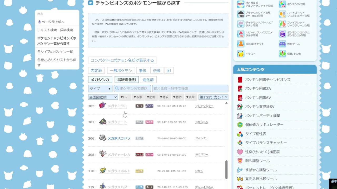Click the マジックミラー ability link
This screenshot has width=337, height=189.
[x=204, y=106]
